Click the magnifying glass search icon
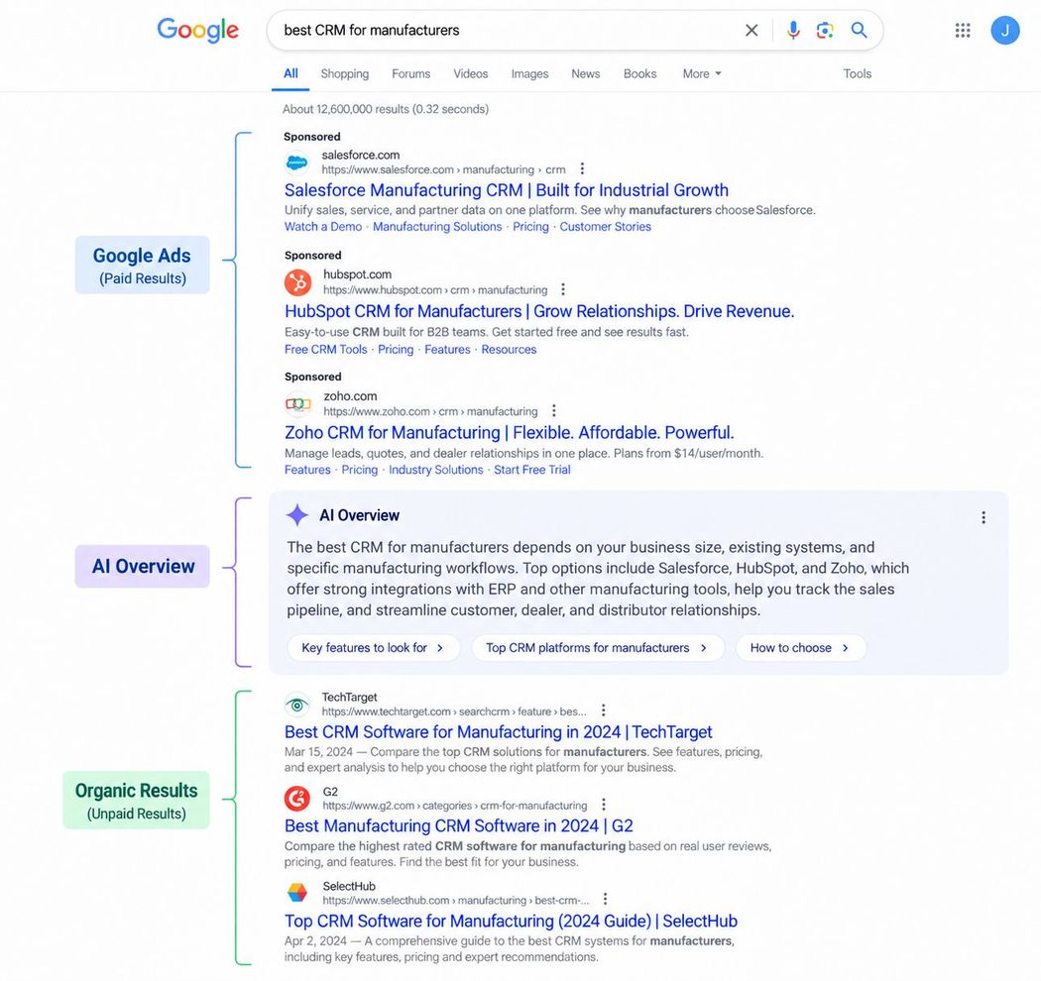Screen dimensions: 1041x981 (860, 30)
